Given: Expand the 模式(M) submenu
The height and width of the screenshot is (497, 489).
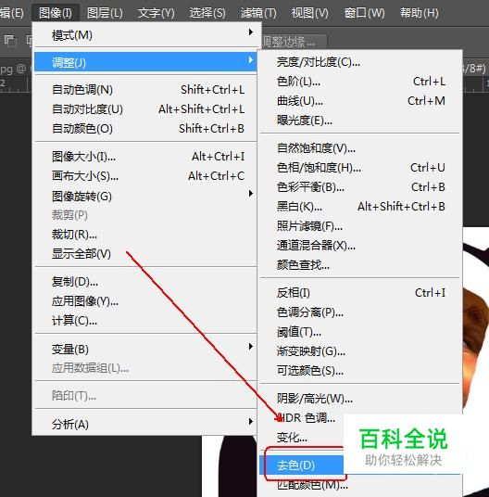Looking at the screenshot, I should (x=145, y=35).
